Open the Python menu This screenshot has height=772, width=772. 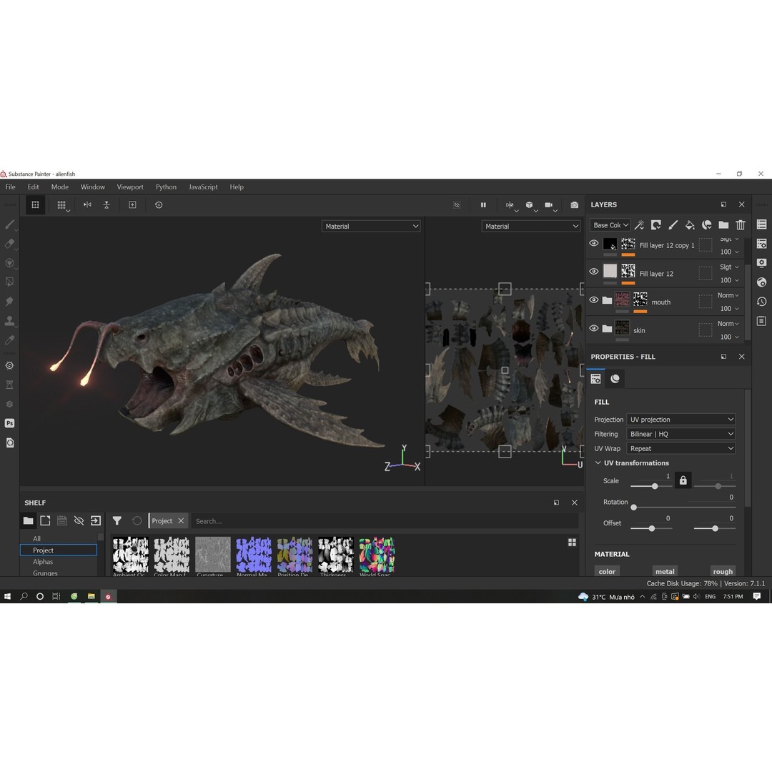coord(166,187)
